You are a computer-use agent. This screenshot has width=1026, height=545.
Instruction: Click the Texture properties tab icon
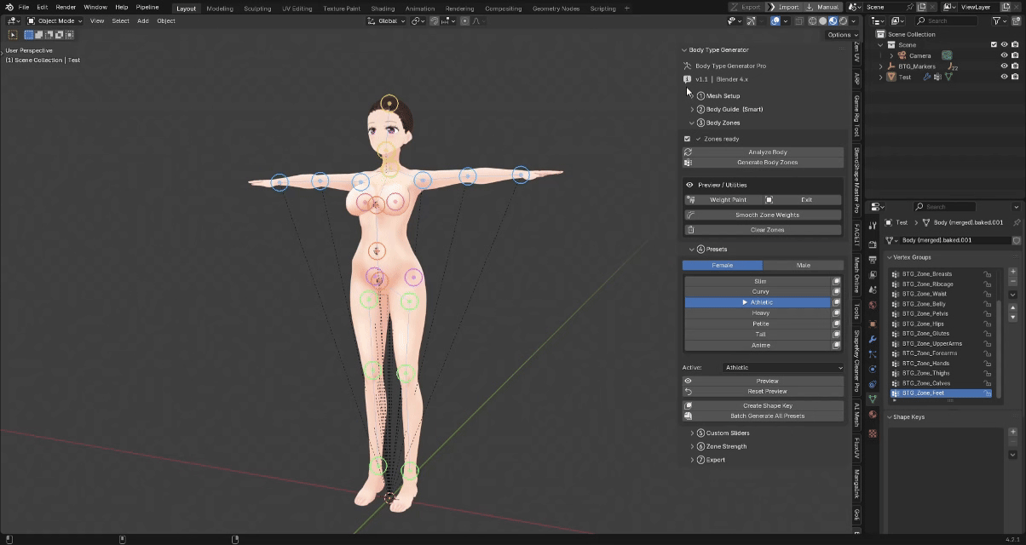click(873, 433)
